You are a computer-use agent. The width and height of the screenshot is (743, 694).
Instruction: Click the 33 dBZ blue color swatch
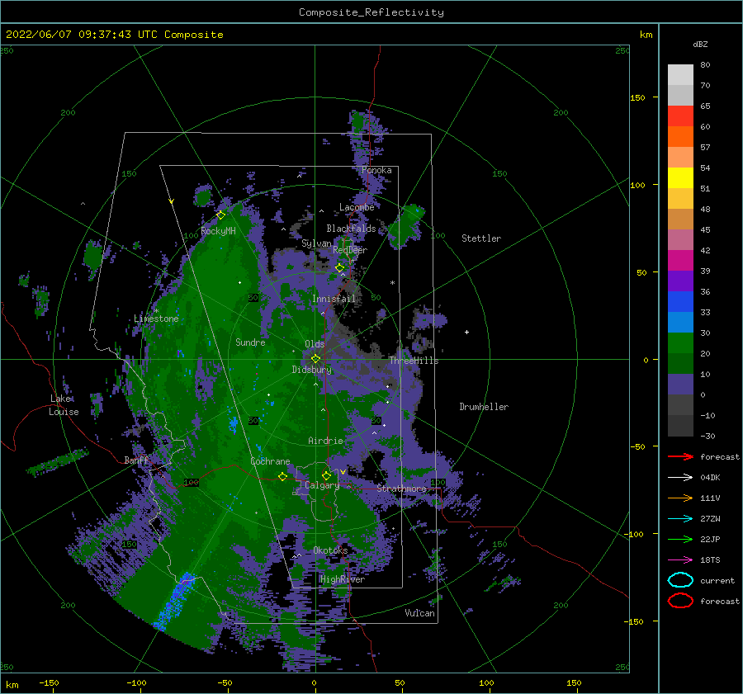tap(680, 301)
